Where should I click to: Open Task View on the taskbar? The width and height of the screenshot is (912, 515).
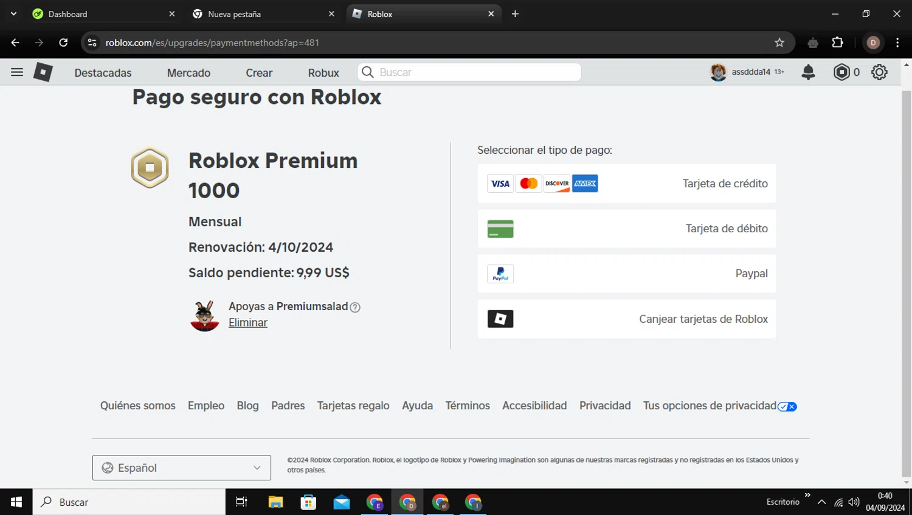tap(241, 502)
